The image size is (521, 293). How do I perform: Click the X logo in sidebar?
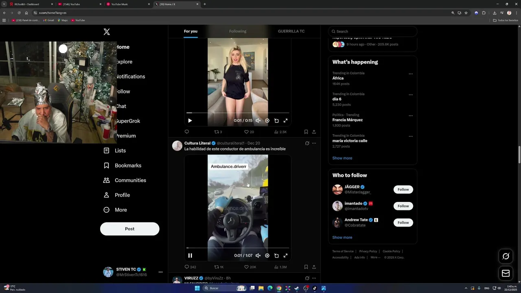pyautogui.click(x=107, y=32)
